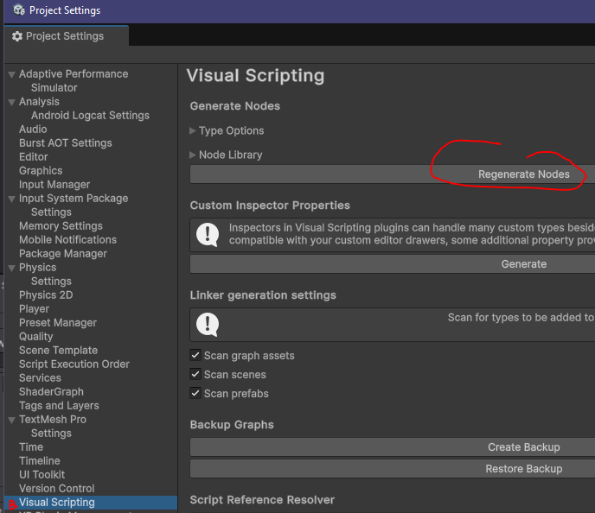Click the Restore Backup button
Screen dimensions: 595x513
point(523,469)
